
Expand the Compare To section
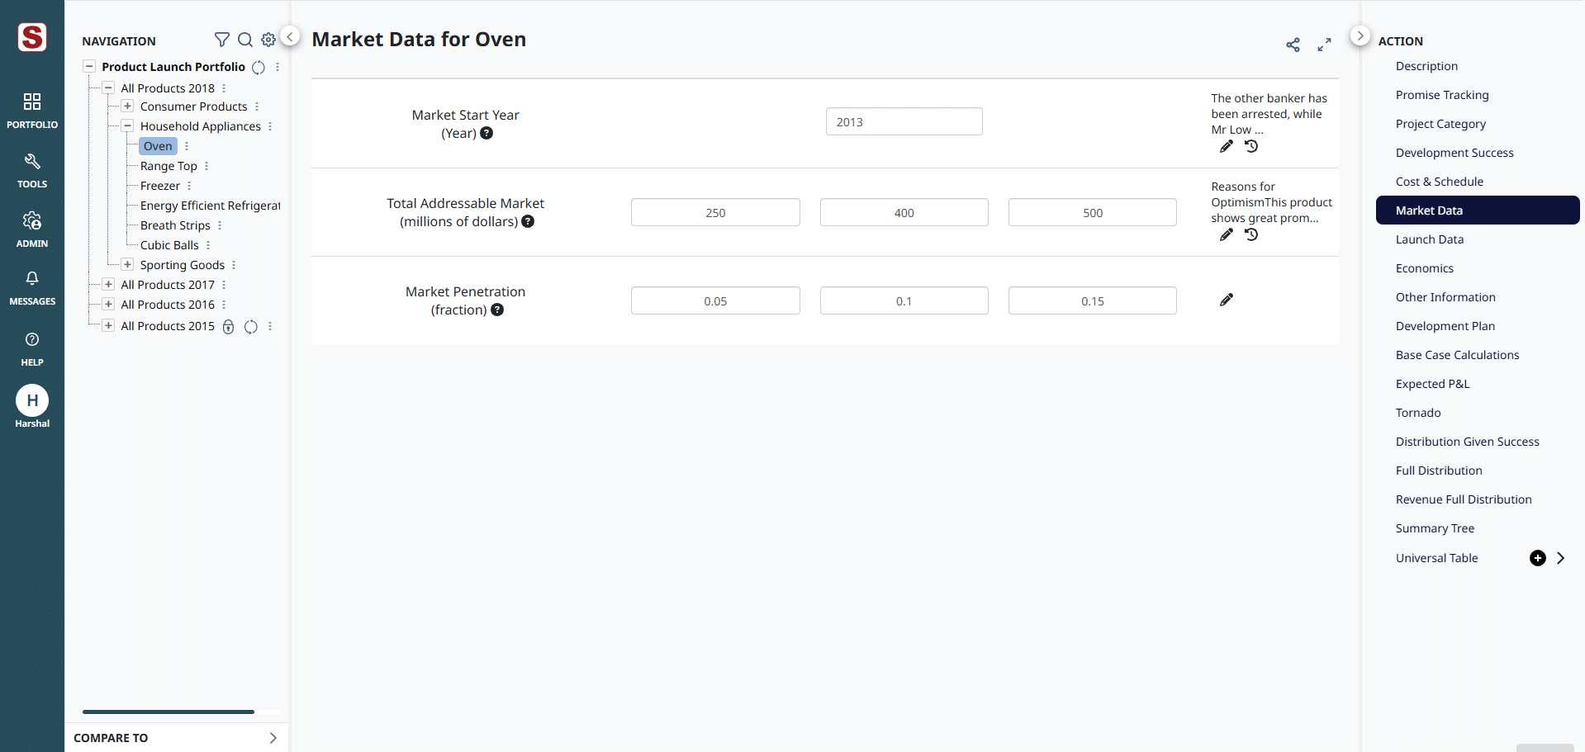click(x=273, y=738)
